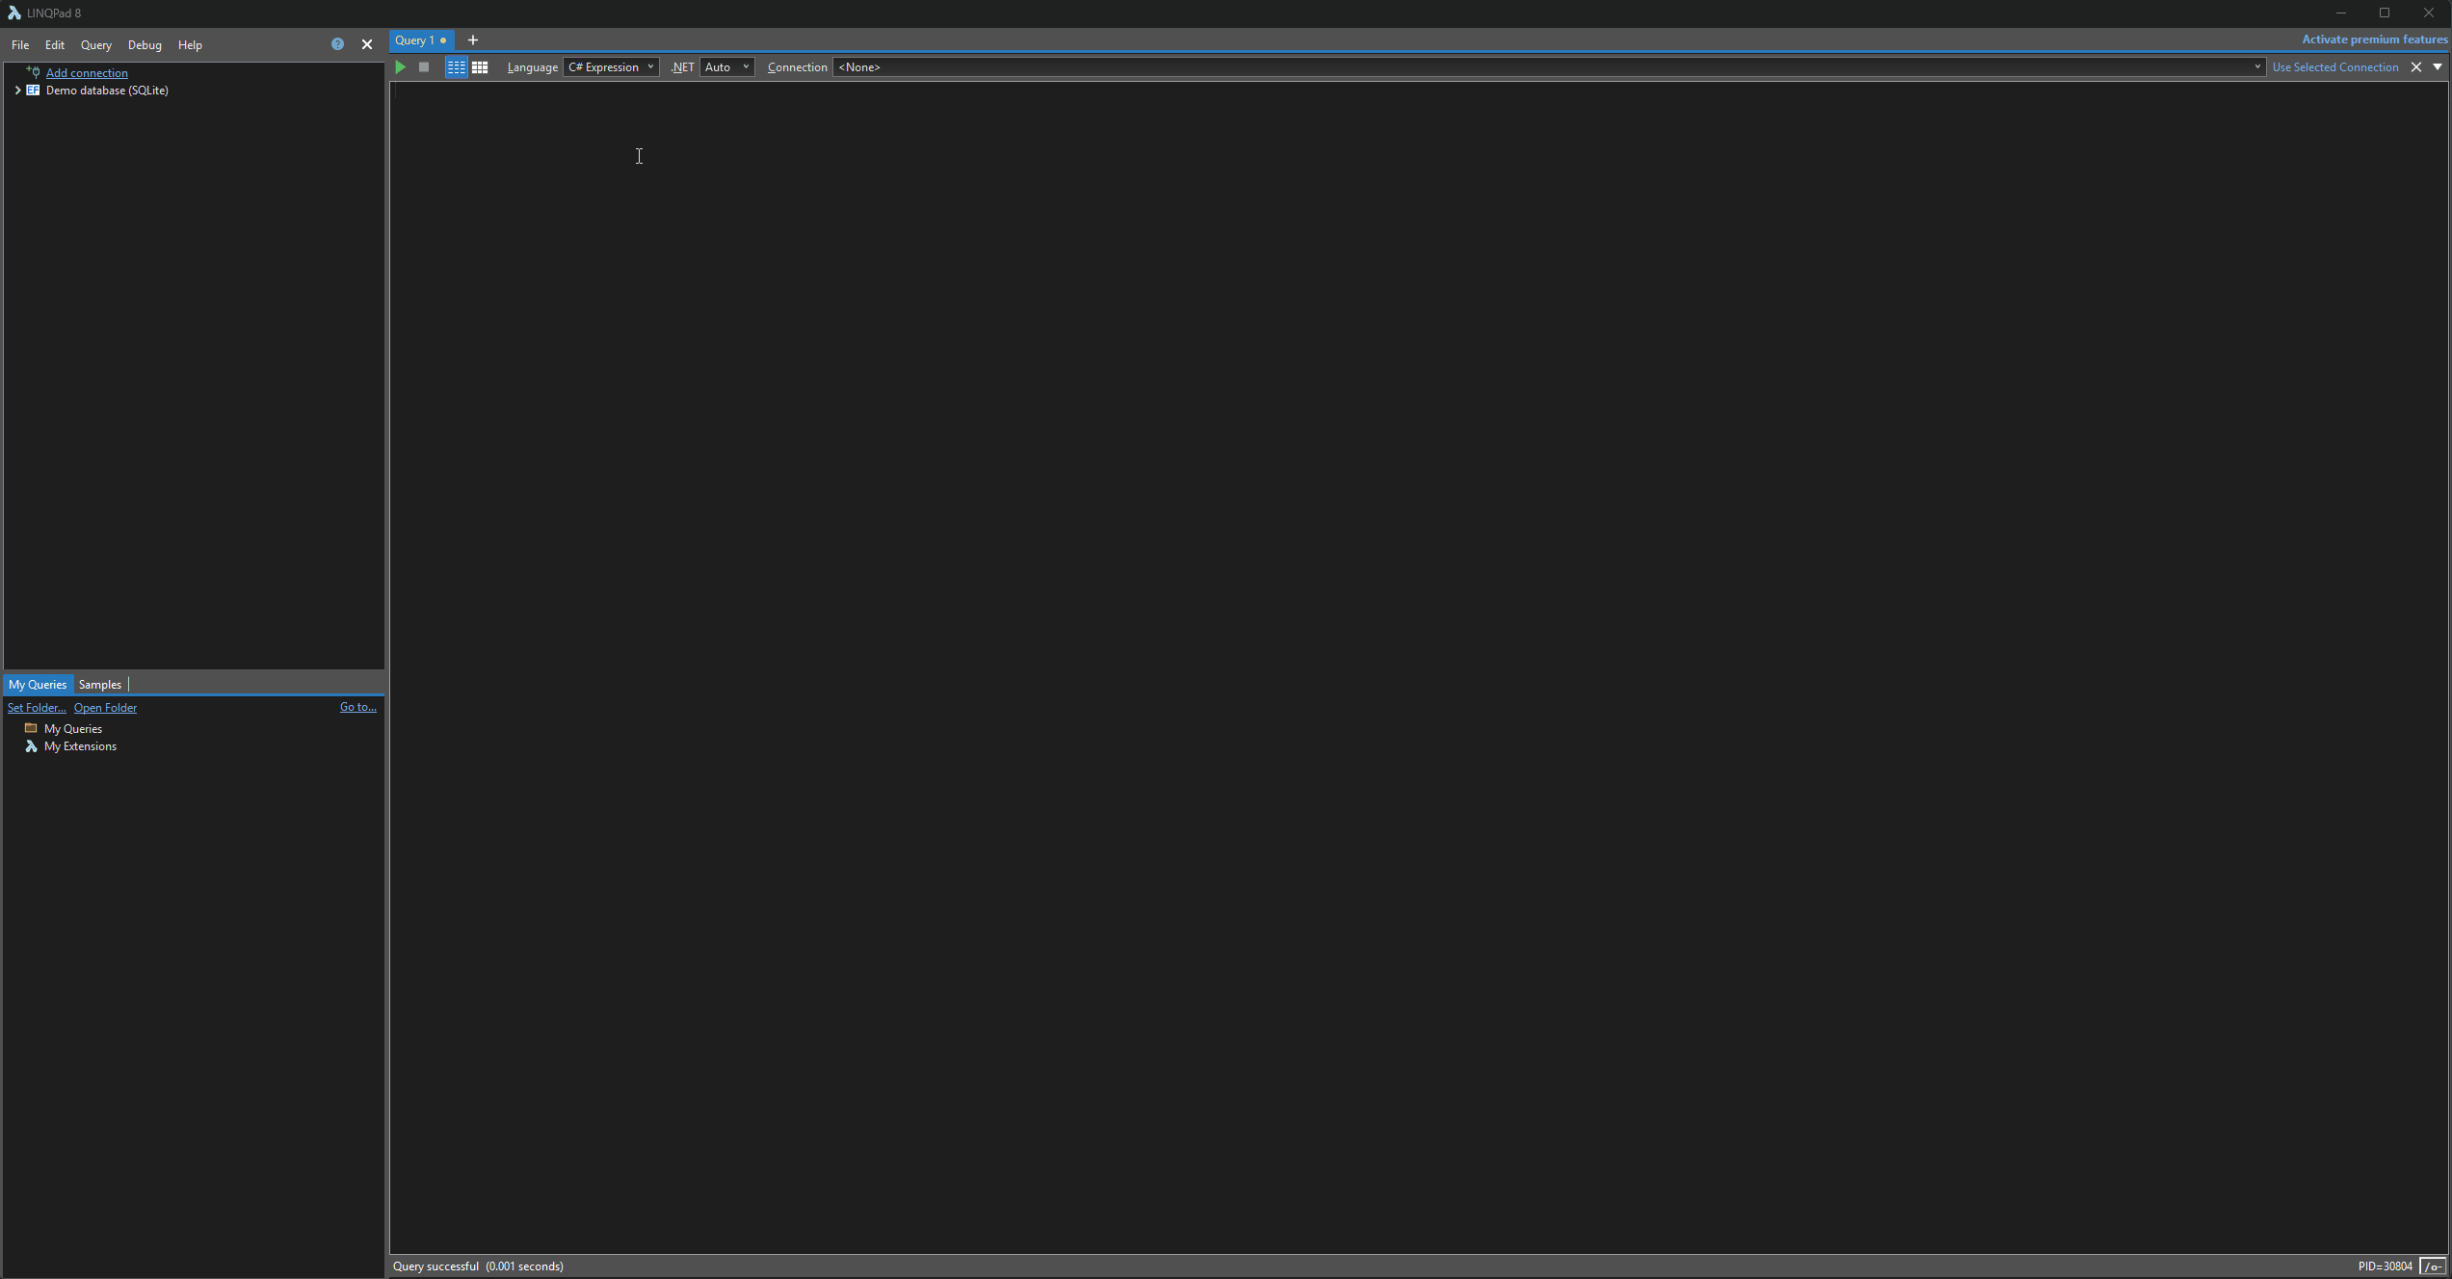Expand the Demo database (SQLite) node
The width and height of the screenshot is (2452, 1279).
(17, 91)
